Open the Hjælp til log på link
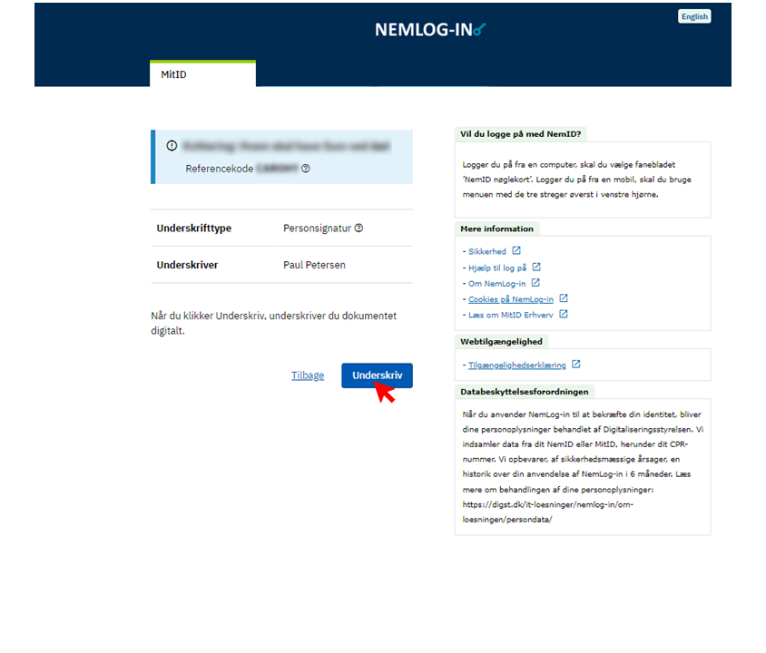Screen dimensions: 766x653 click(497, 268)
